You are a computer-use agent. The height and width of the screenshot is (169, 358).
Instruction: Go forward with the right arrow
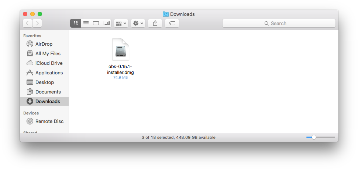pyautogui.click(x=37, y=23)
